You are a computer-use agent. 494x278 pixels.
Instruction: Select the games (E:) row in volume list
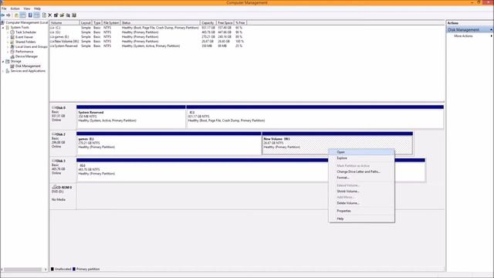[x=147, y=37]
